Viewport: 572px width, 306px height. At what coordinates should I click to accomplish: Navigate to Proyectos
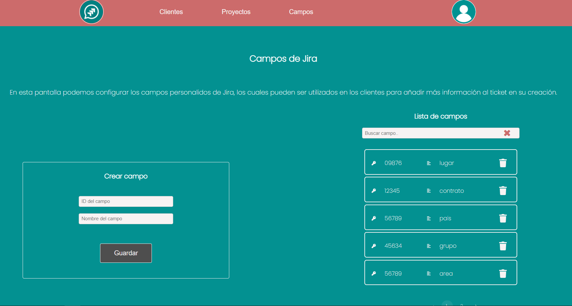pos(236,12)
